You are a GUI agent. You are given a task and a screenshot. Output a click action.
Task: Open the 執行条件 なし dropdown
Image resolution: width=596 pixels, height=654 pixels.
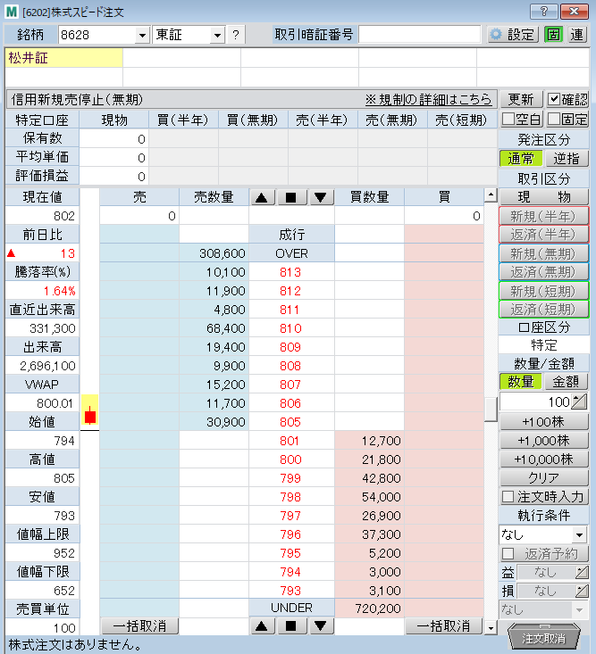click(x=579, y=534)
